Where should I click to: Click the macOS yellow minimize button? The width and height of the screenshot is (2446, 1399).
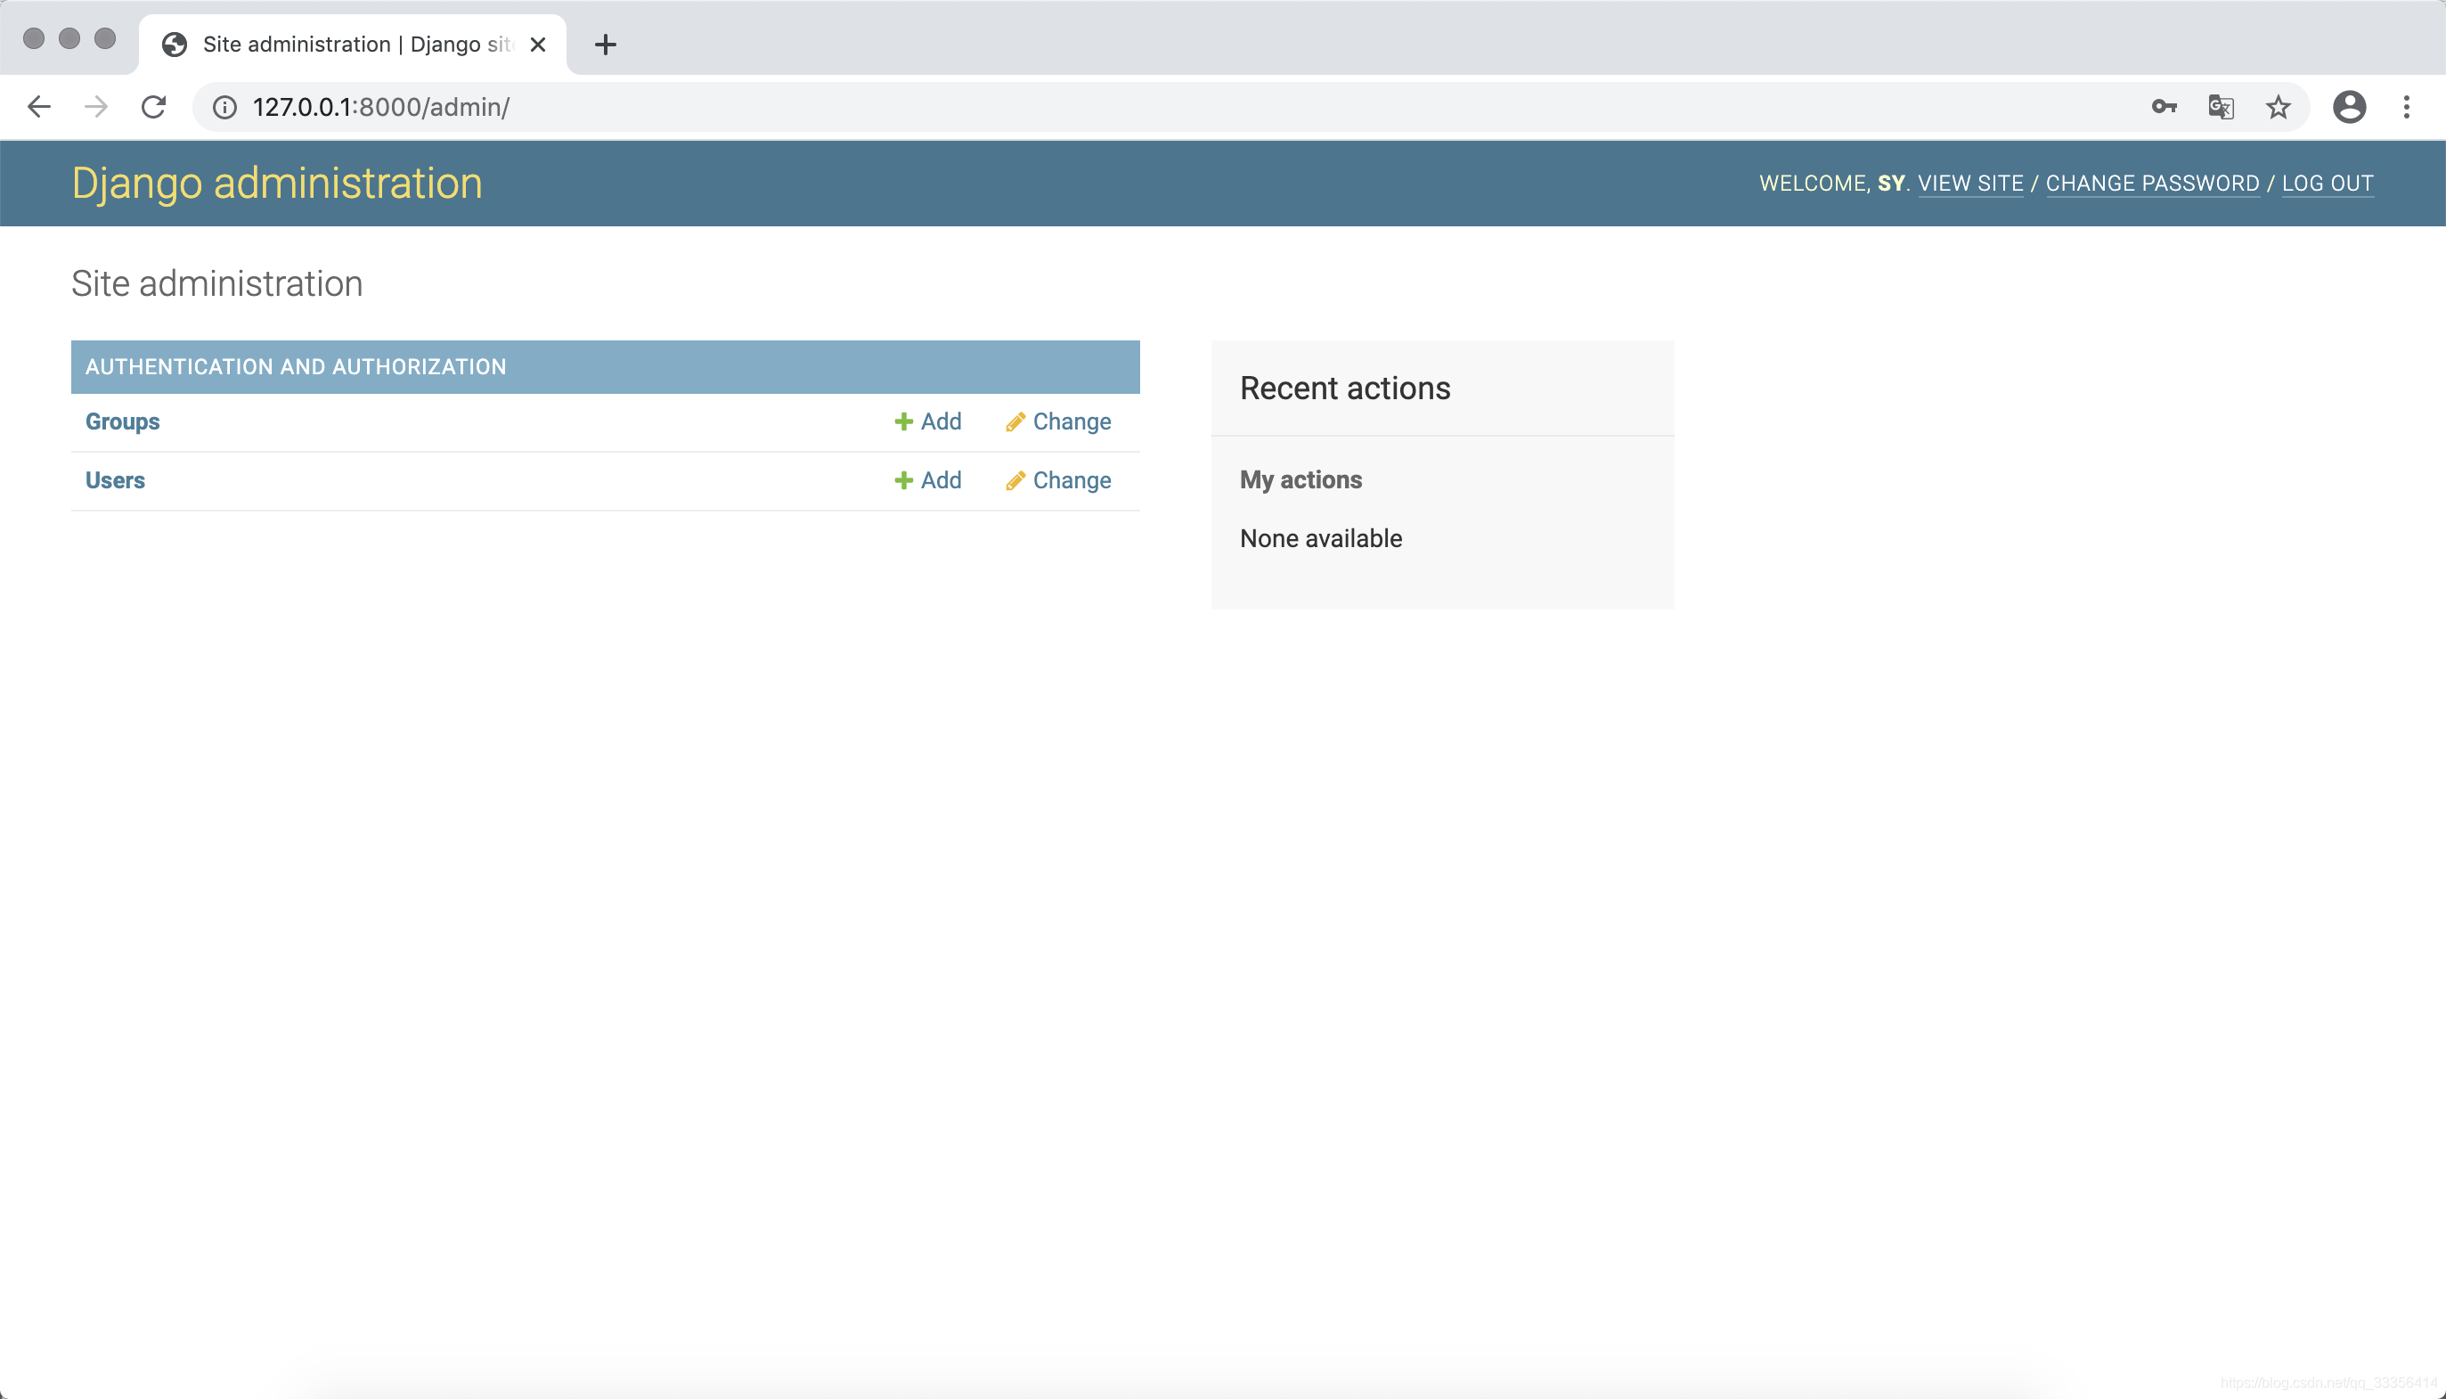click(69, 38)
